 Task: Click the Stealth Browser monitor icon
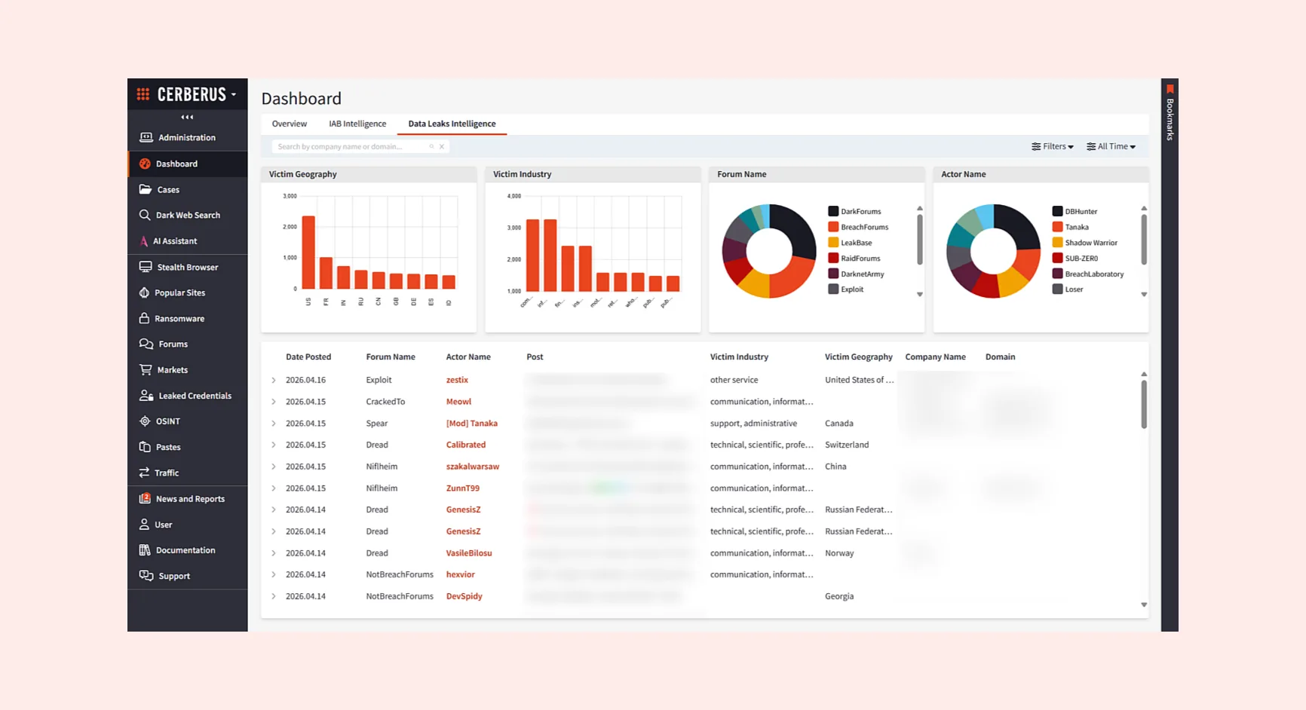tap(146, 267)
